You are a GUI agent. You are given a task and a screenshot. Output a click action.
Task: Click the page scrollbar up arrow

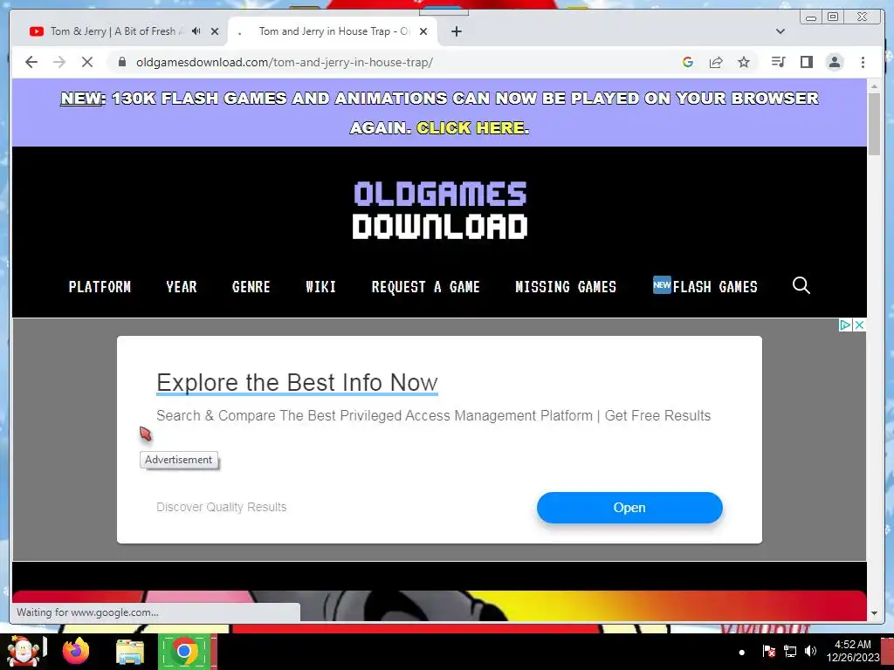pyautogui.click(x=874, y=86)
